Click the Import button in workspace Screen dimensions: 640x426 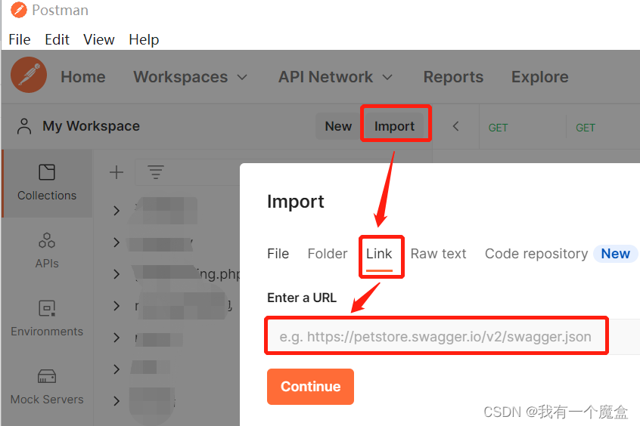click(x=394, y=126)
